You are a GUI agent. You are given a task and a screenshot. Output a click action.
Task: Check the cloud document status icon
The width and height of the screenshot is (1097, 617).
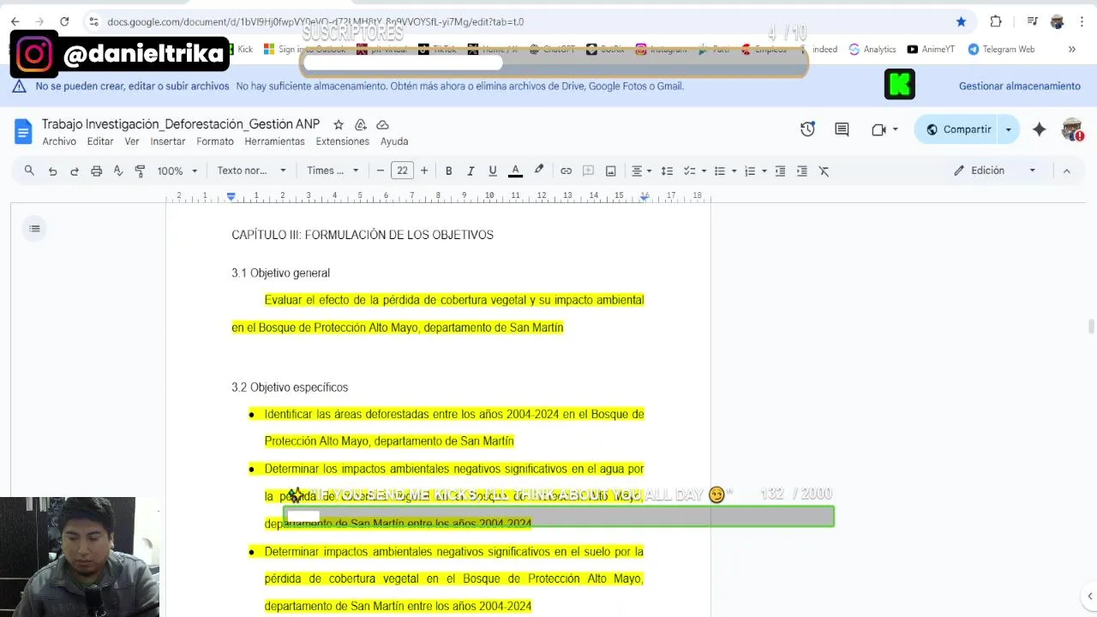[383, 124]
